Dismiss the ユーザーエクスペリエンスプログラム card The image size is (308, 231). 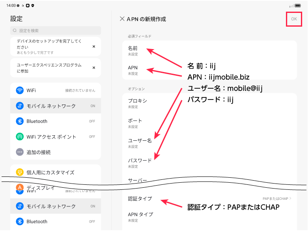(94, 68)
